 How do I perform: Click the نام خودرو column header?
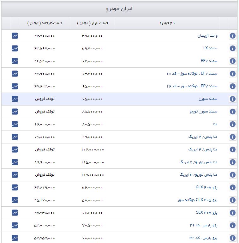(167, 23)
